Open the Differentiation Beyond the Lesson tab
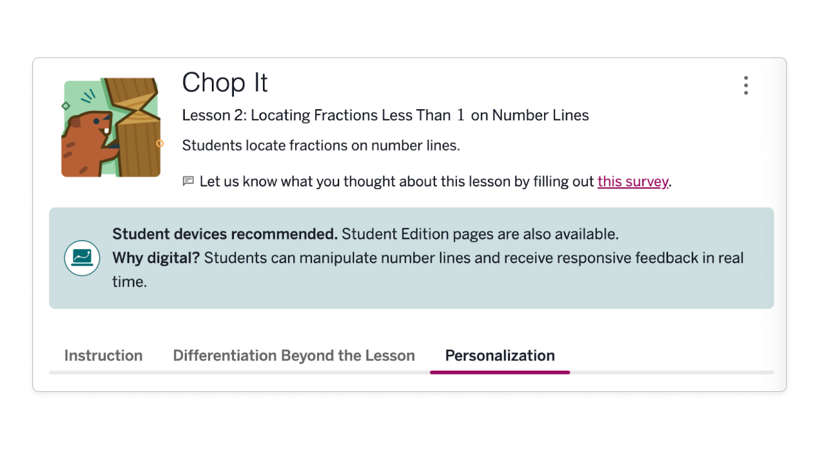Image resolution: width=827 pixels, height=452 pixels. 294,355
